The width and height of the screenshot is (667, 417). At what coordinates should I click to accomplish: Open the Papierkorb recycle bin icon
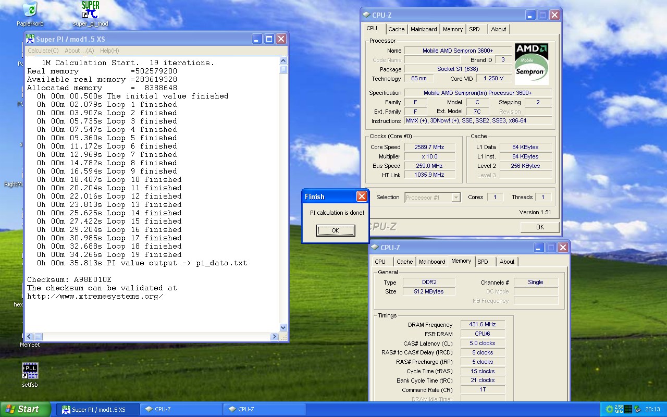30,10
